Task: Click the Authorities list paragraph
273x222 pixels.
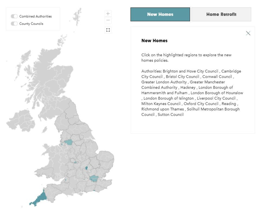Action: pos(191,93)
